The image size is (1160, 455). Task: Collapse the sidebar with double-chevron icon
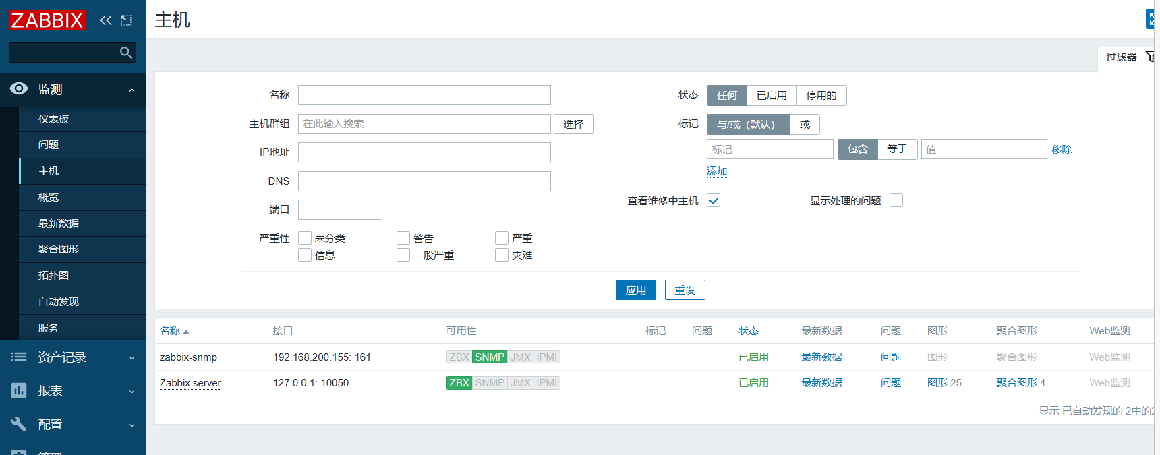(x=106, y=20)
